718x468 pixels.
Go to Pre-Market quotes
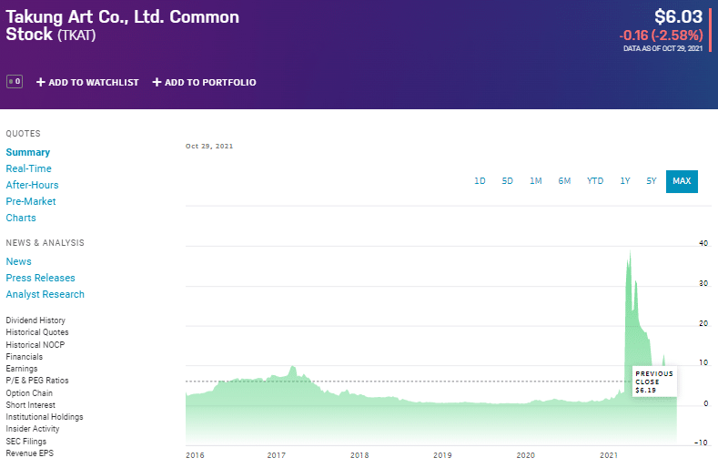pyautogui.click(x=31, y=202)
